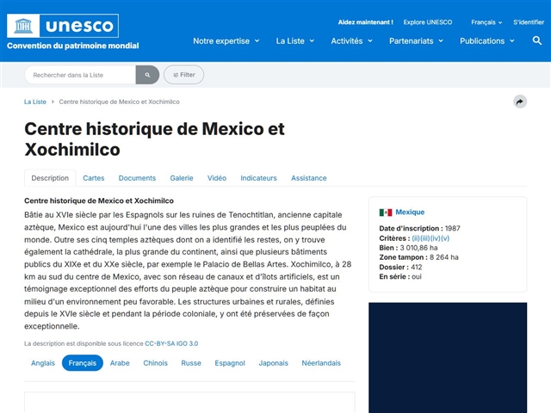
Task: Switch to the Documents tab
Action: point(137,178)
